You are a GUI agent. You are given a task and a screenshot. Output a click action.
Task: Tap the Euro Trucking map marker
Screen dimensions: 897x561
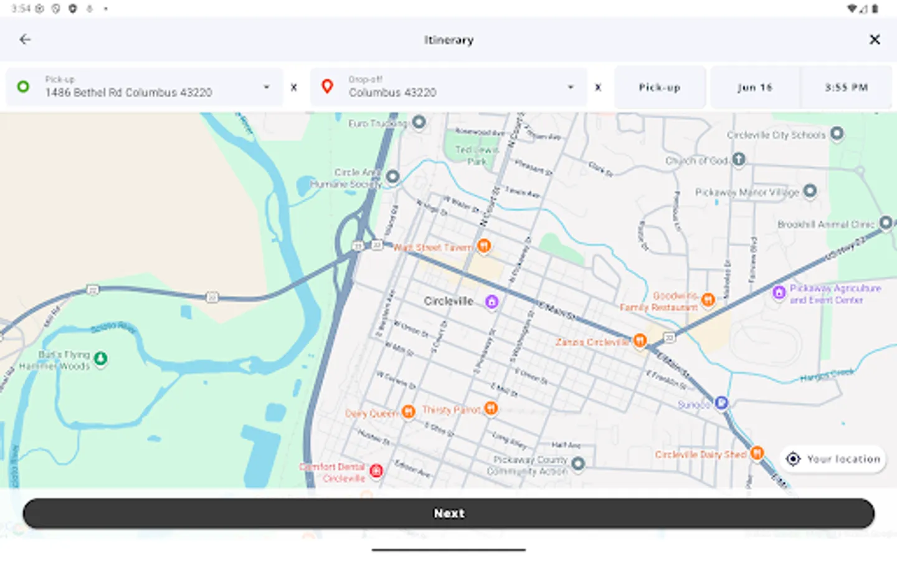click(x=419, y=122)
